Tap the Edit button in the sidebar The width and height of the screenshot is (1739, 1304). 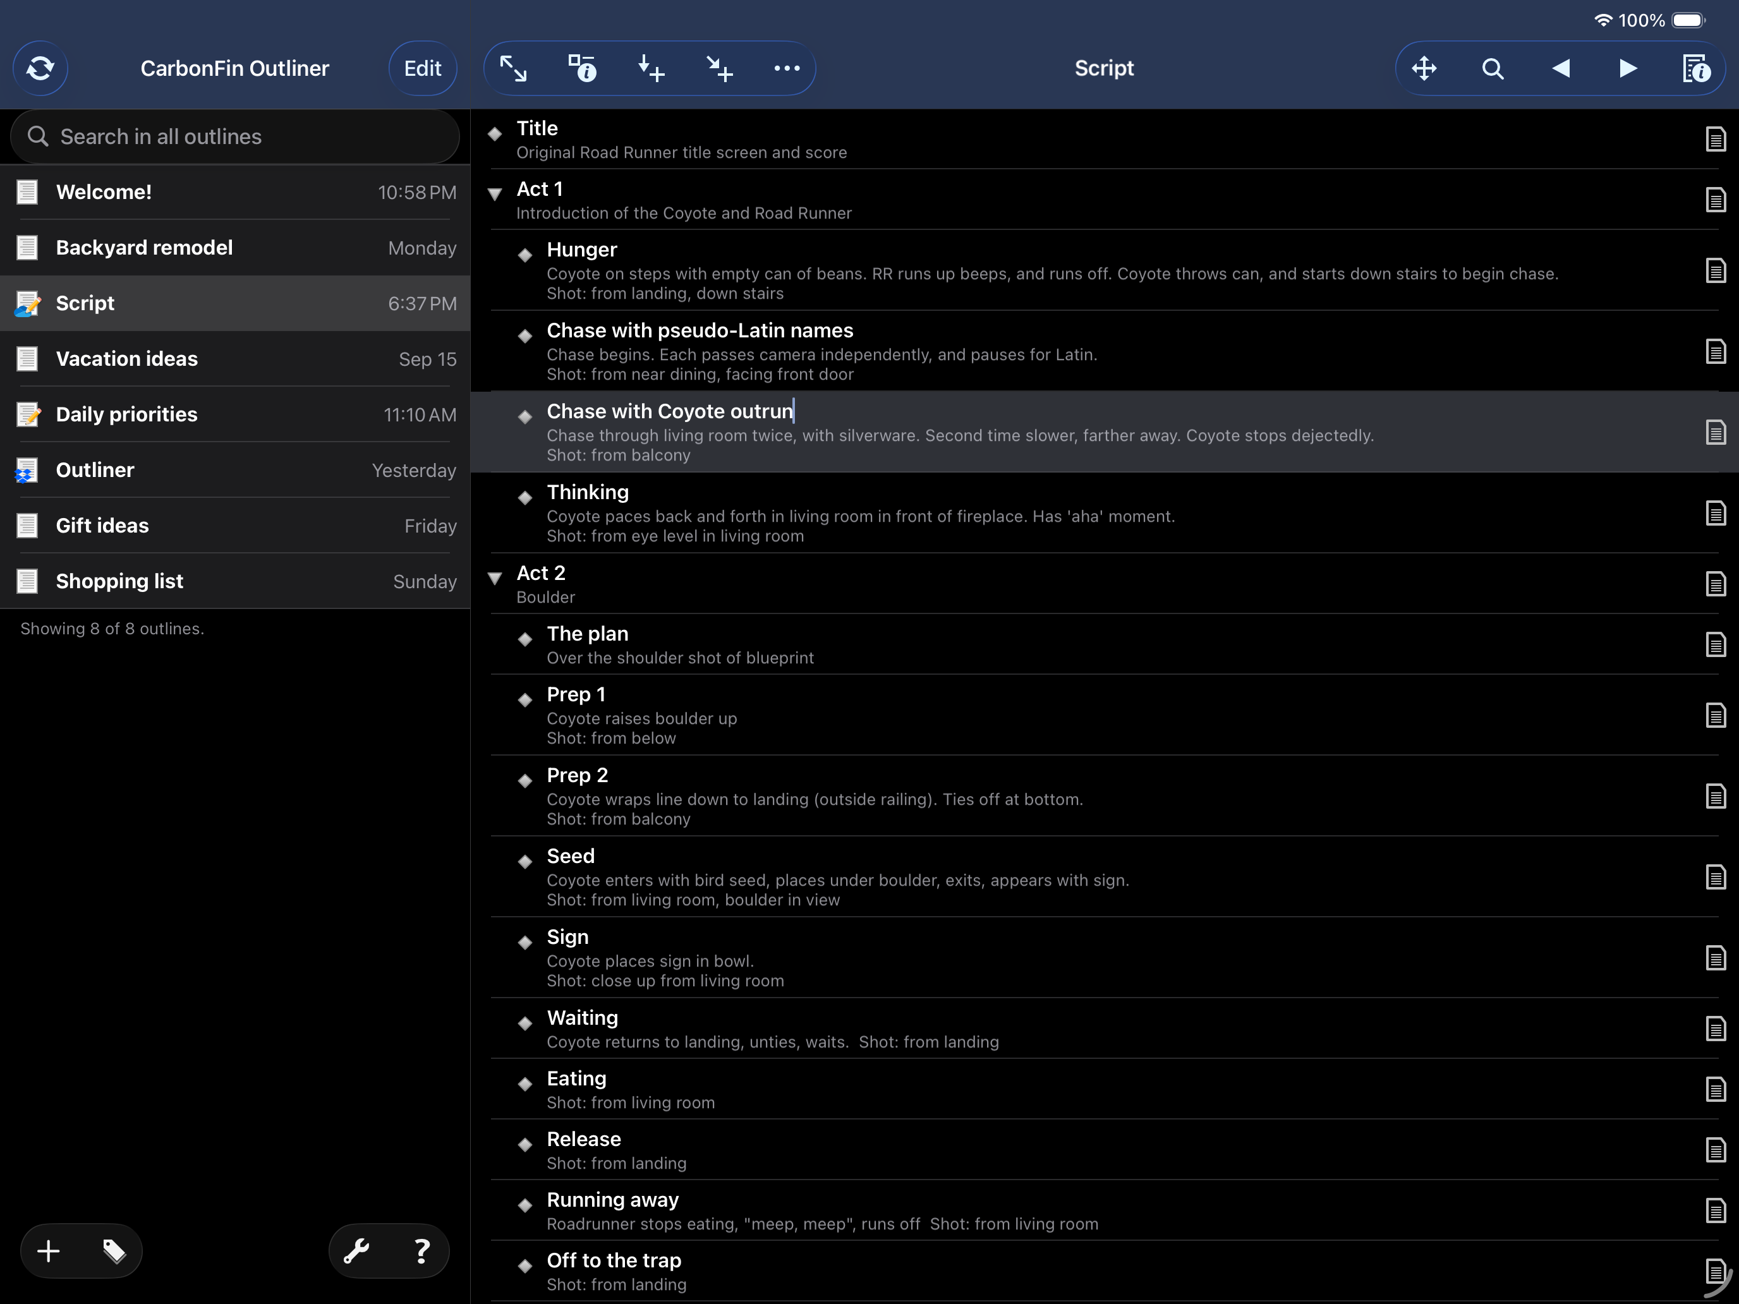pos(422,68)
